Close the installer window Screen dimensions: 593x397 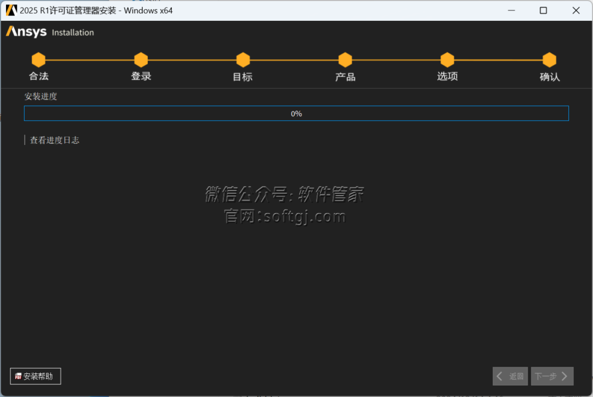576,10
